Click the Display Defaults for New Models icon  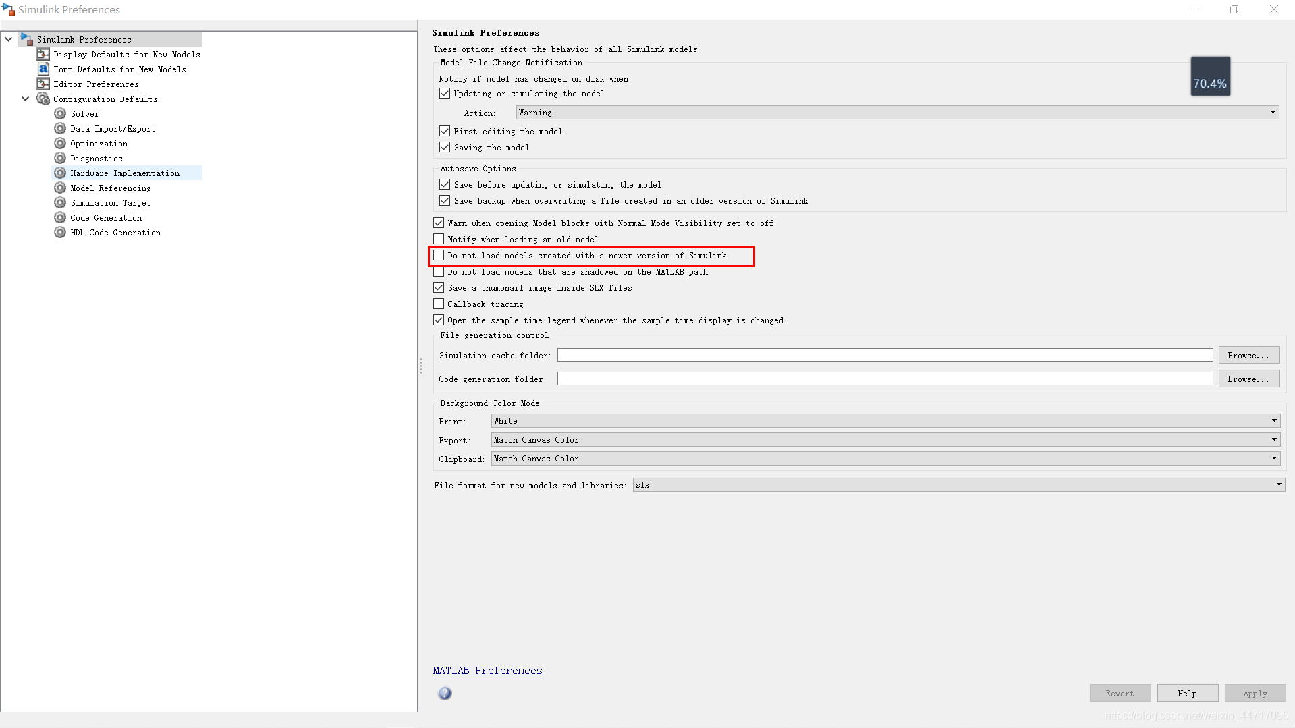pyautogui.click(x=43, y=54)
